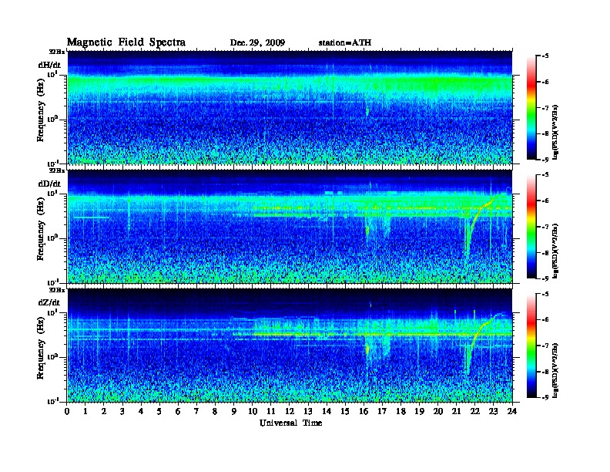
Task: Click hour tick label 6 on the time axis
Action: (178, 412)
